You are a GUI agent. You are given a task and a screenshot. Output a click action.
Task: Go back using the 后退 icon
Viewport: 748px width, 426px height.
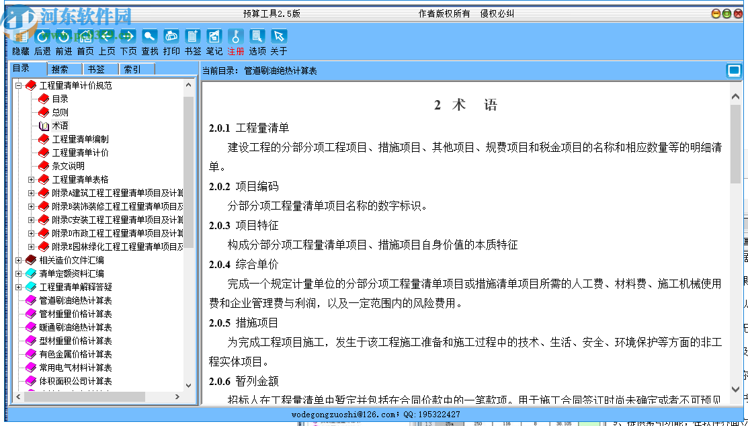(x=42, y=36)
